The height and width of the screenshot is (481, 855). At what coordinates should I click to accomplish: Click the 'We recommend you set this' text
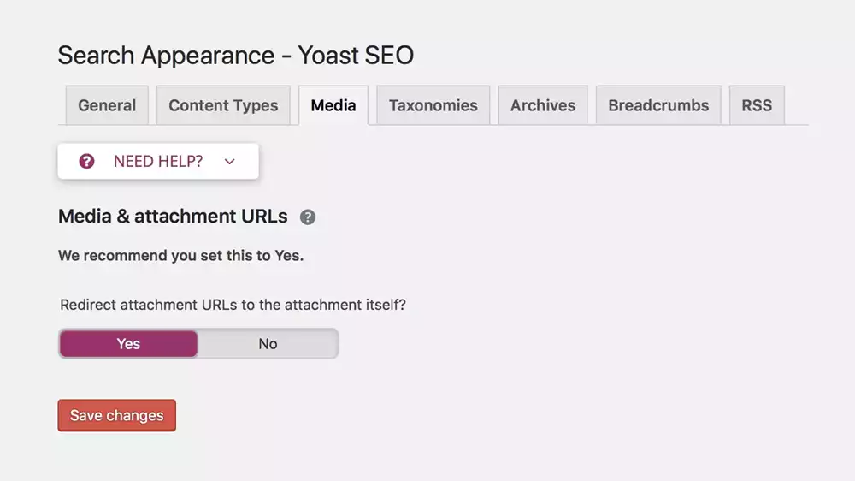(180, 255)
